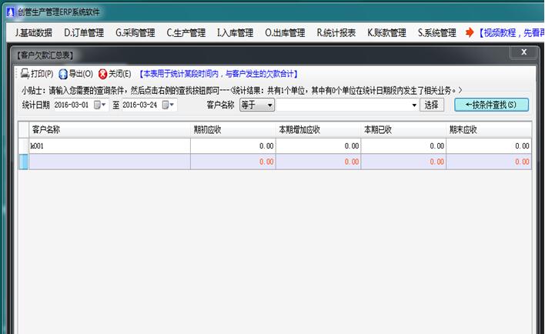Click the Print (打印) printer icon
Viewport: 545px width, 334px height.
[25, 74]
